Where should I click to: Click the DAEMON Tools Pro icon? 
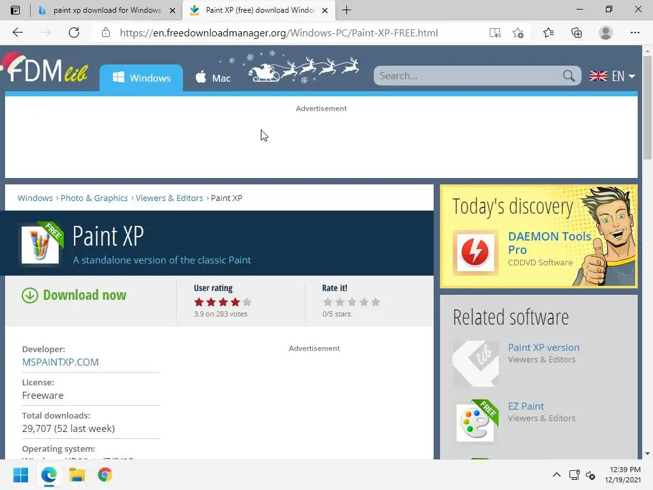coord(476,253)
